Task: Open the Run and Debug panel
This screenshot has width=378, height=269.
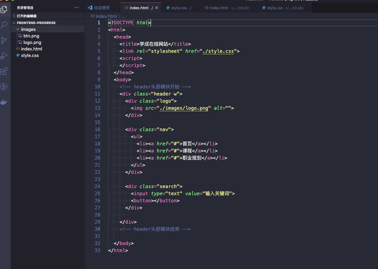Action: pyautogui.click(x=4, y=56)
